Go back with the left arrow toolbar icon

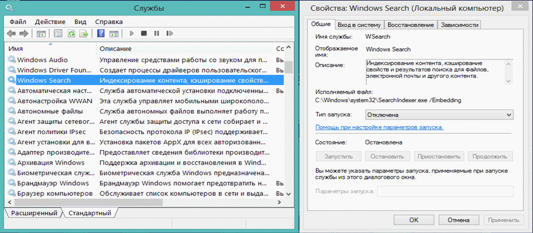pyautogui.click(x=11, y=33)
